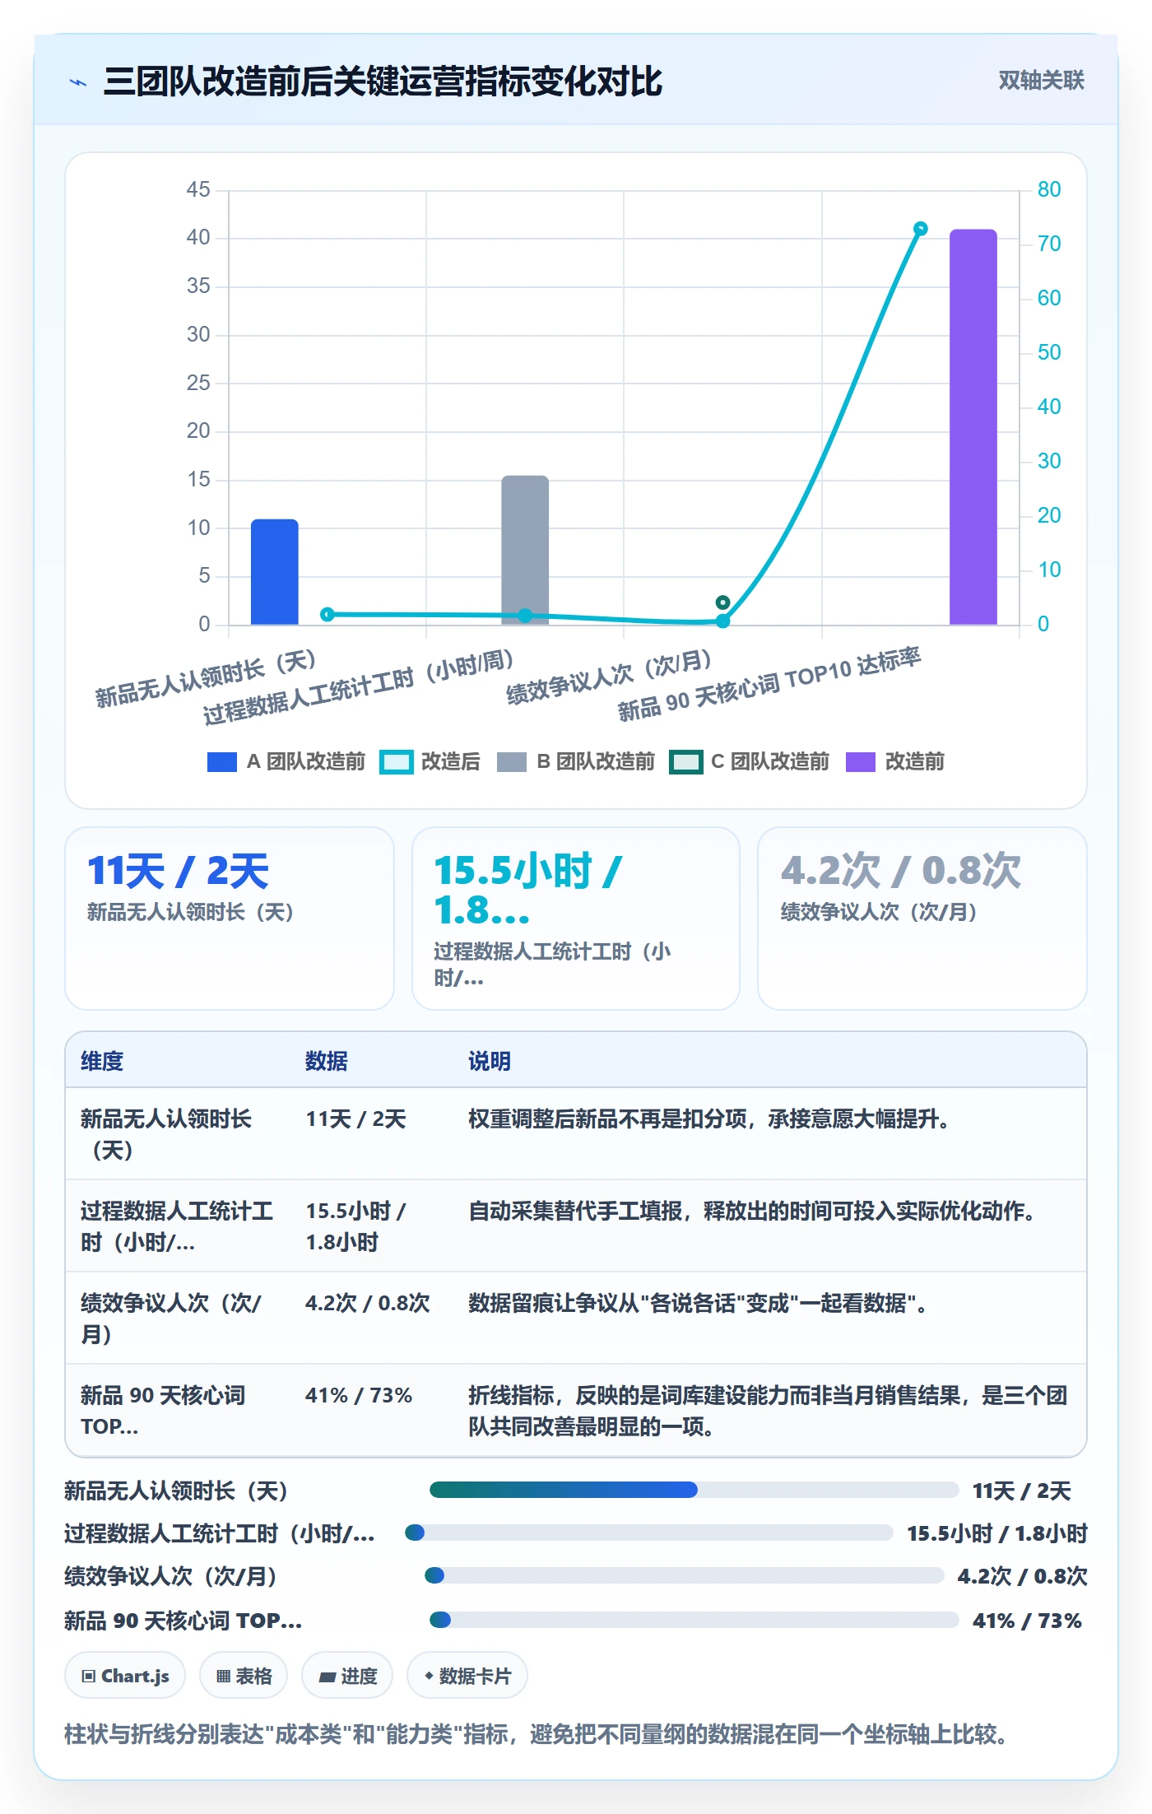Click the 权重调整后 description text

709,1119
